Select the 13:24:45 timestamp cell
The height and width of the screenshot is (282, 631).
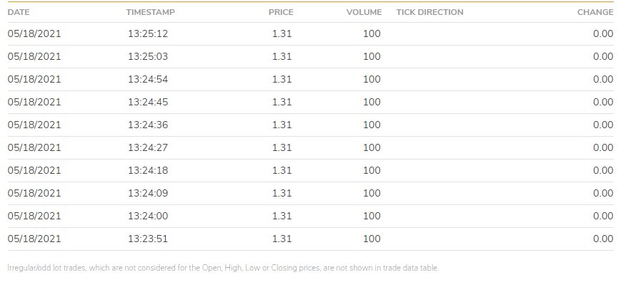pyautogui.click(x=148, y=103)
